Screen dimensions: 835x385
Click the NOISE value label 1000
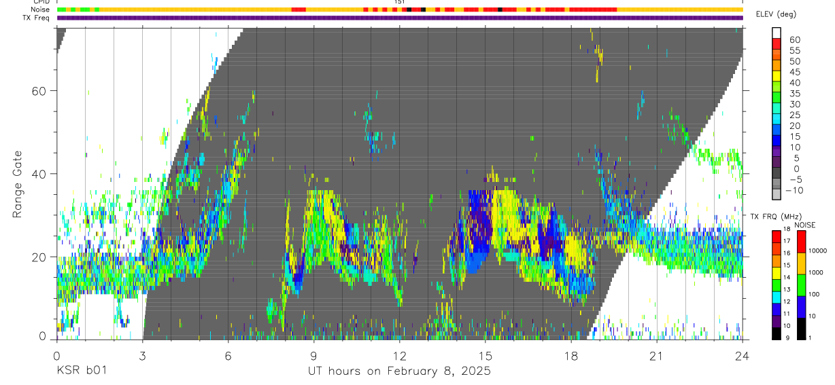point(815,273)
